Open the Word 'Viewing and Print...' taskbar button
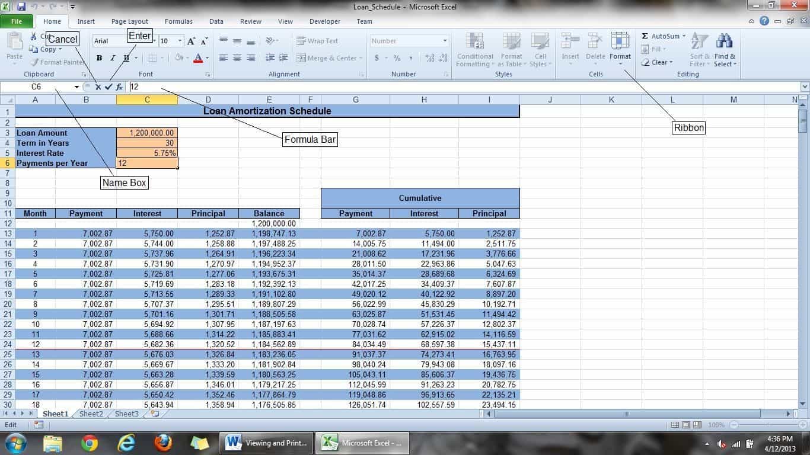Image resolution: width=810 pixels, height=455 pixels. (267, 443)
